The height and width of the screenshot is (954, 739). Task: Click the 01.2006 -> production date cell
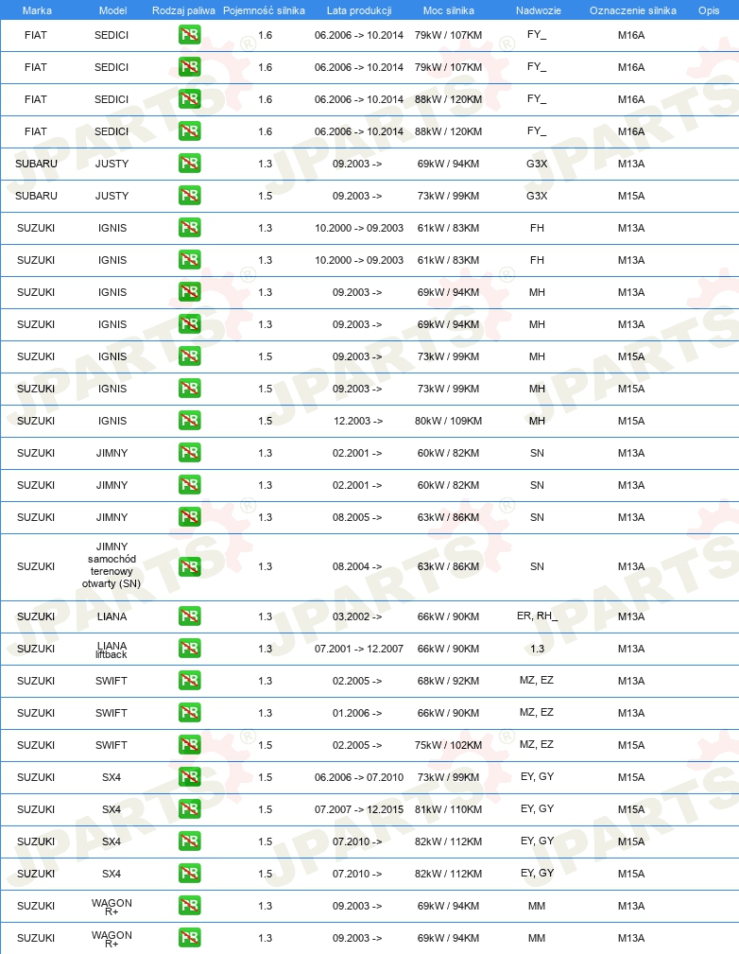click(x=357, y=713)
